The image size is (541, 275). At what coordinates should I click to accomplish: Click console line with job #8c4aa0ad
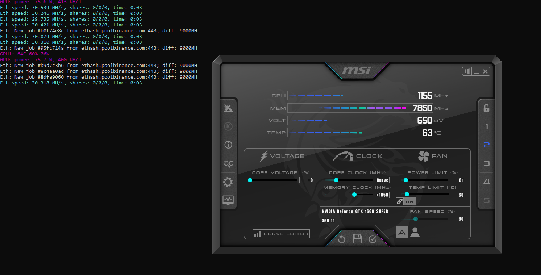coord(99,71)
